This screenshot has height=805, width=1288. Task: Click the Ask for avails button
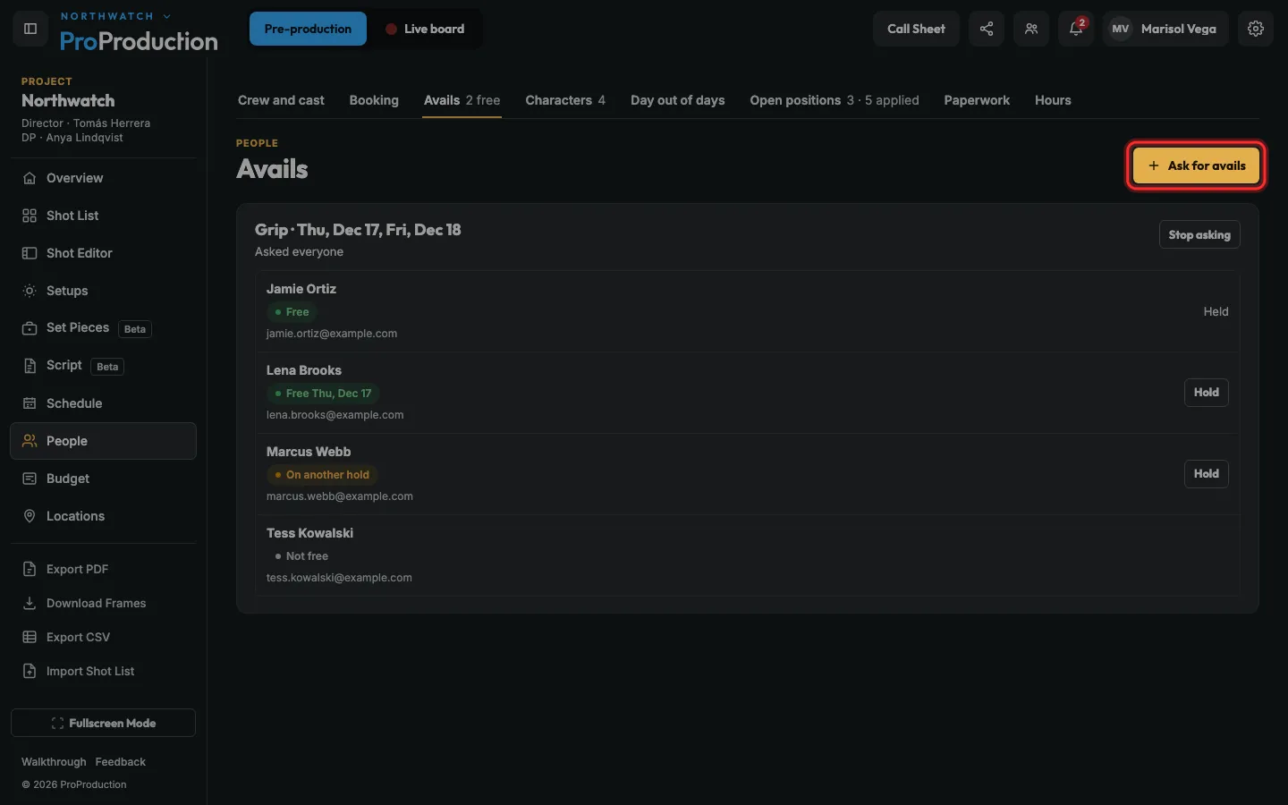tap(1196, 165)
